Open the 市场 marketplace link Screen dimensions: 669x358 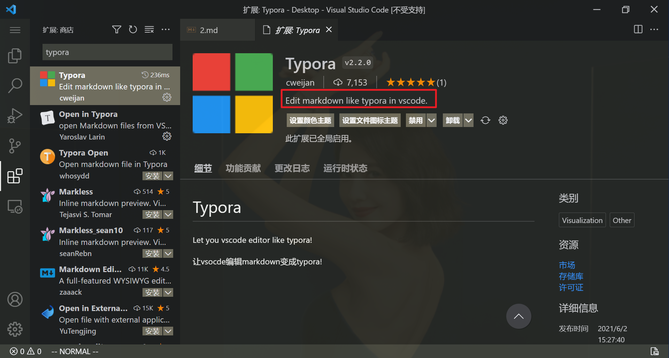(x=567, y=265)
